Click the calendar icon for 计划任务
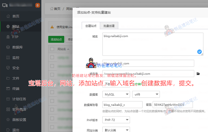Viewport: 208px width, 132px height. 8,99
